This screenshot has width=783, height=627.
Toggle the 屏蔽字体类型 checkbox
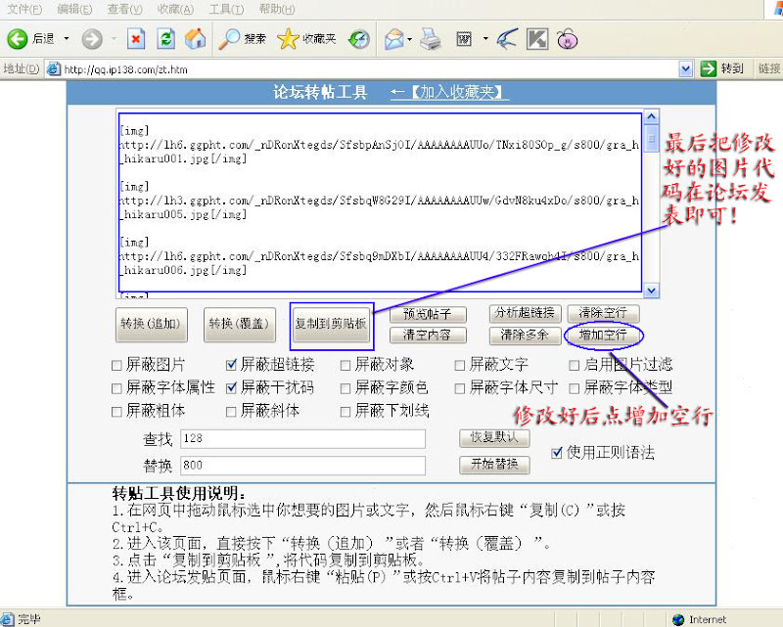click(575, 388)
